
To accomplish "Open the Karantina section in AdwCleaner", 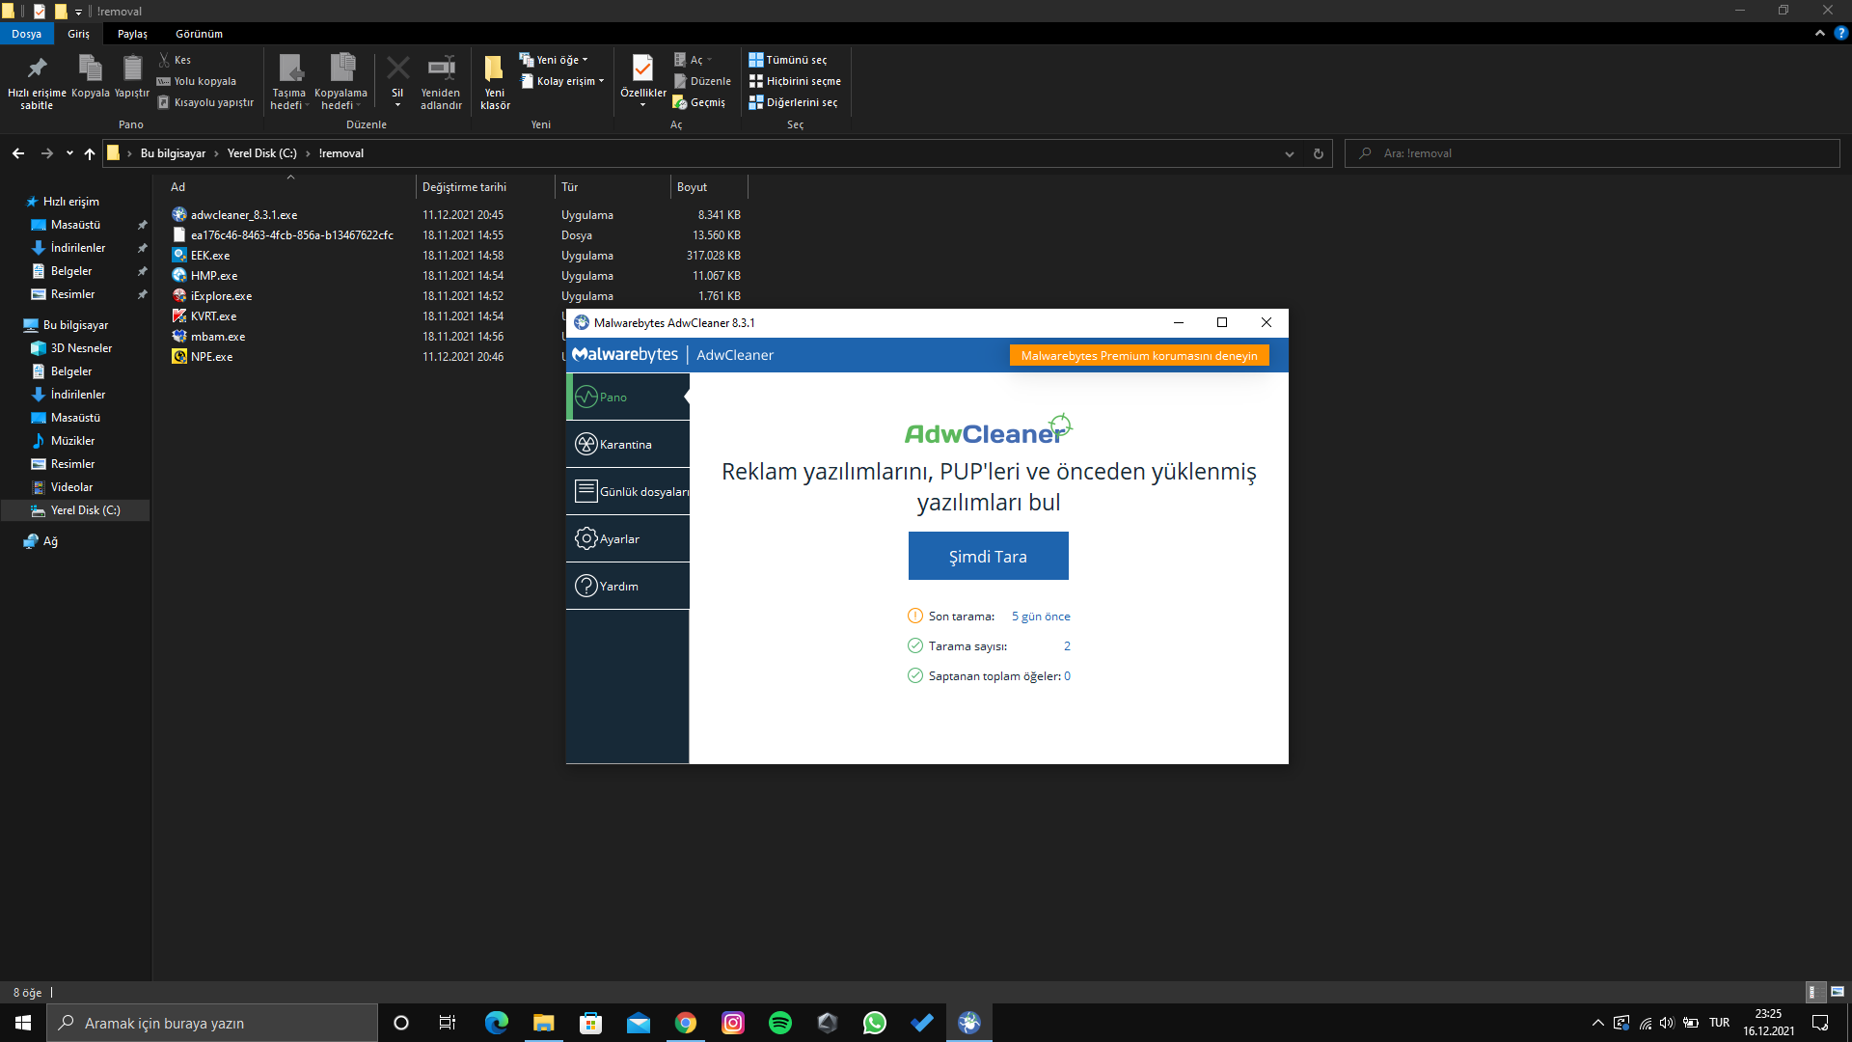I will point(627,444).
